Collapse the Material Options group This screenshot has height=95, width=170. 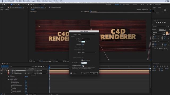click(8, 79)
